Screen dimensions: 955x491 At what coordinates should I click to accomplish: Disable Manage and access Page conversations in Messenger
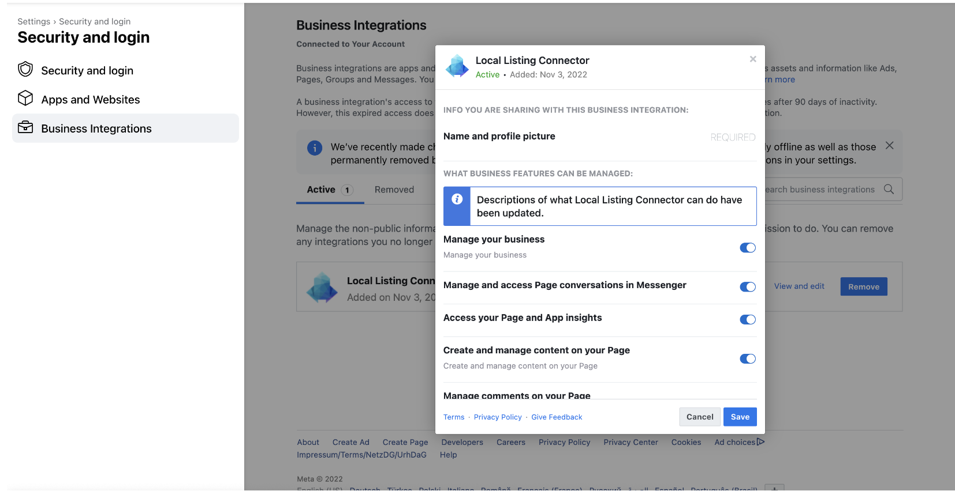(748, 287)
